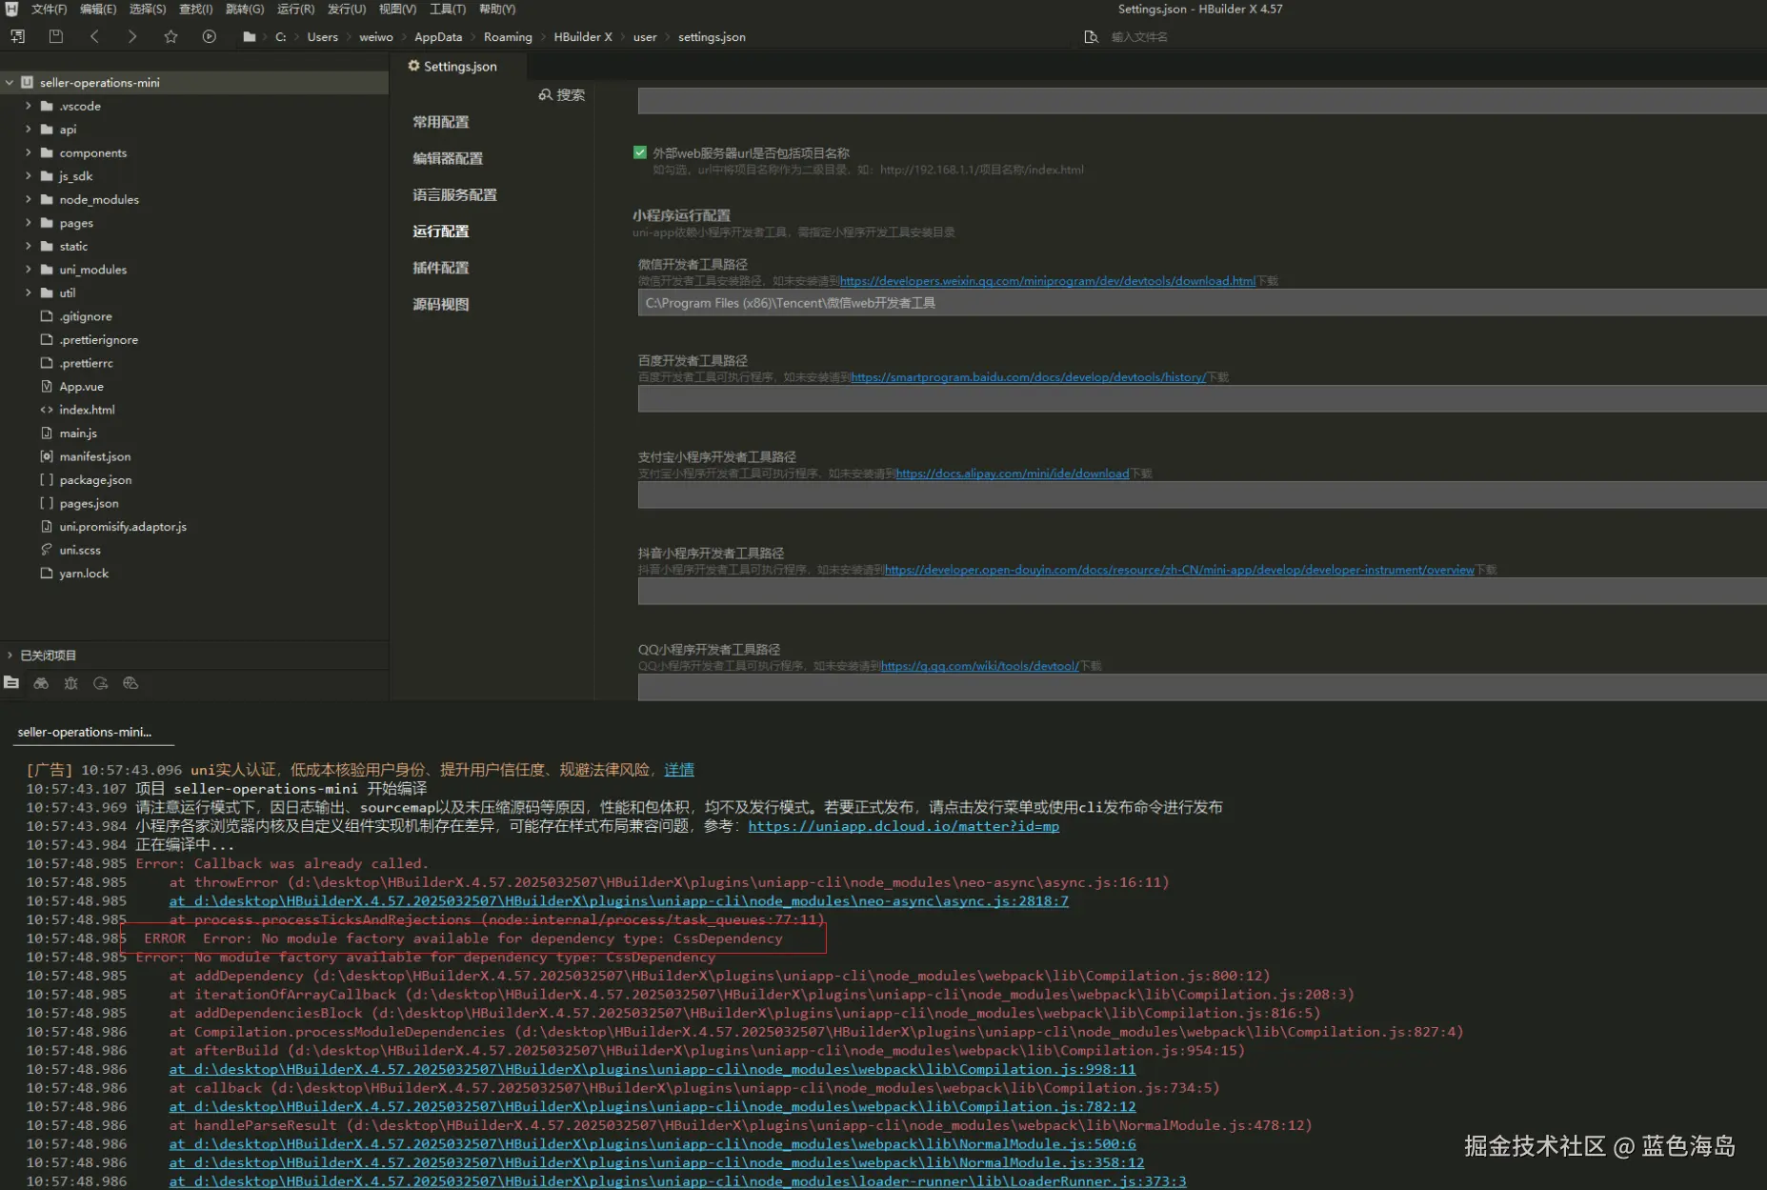Click the gear icon on Settings.json tab
The width and height of the screenshot is (1767, 1190).
413,66
